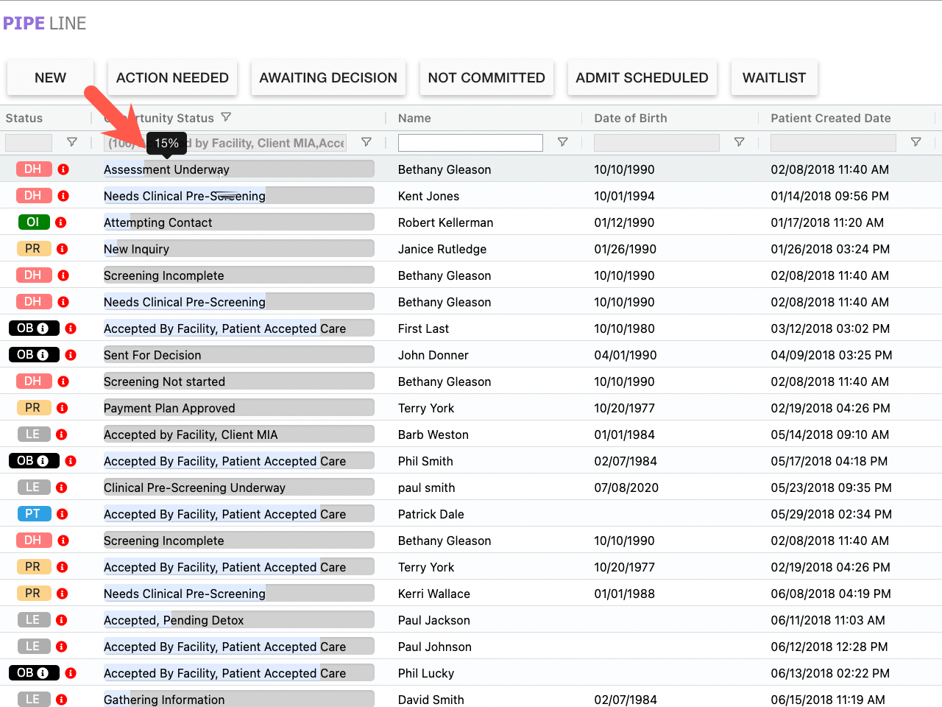Click the Patient Created Date filter funnel icon

pos(916,142)
